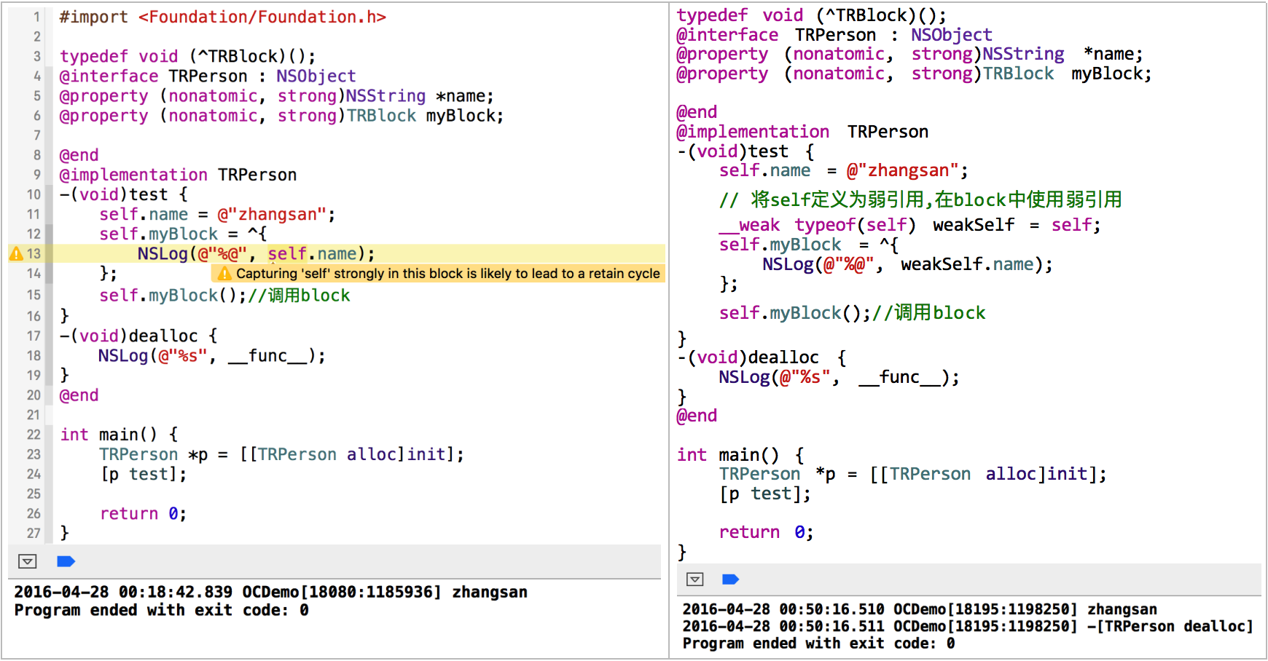Click '[p test];' on line 24
Image resolution: width=1268 pixels, height=661 pixels.
tap(144, 474)
